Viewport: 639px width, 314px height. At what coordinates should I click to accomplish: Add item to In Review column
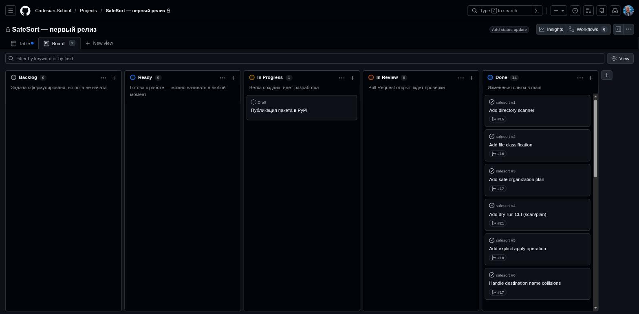coord(472,78)
